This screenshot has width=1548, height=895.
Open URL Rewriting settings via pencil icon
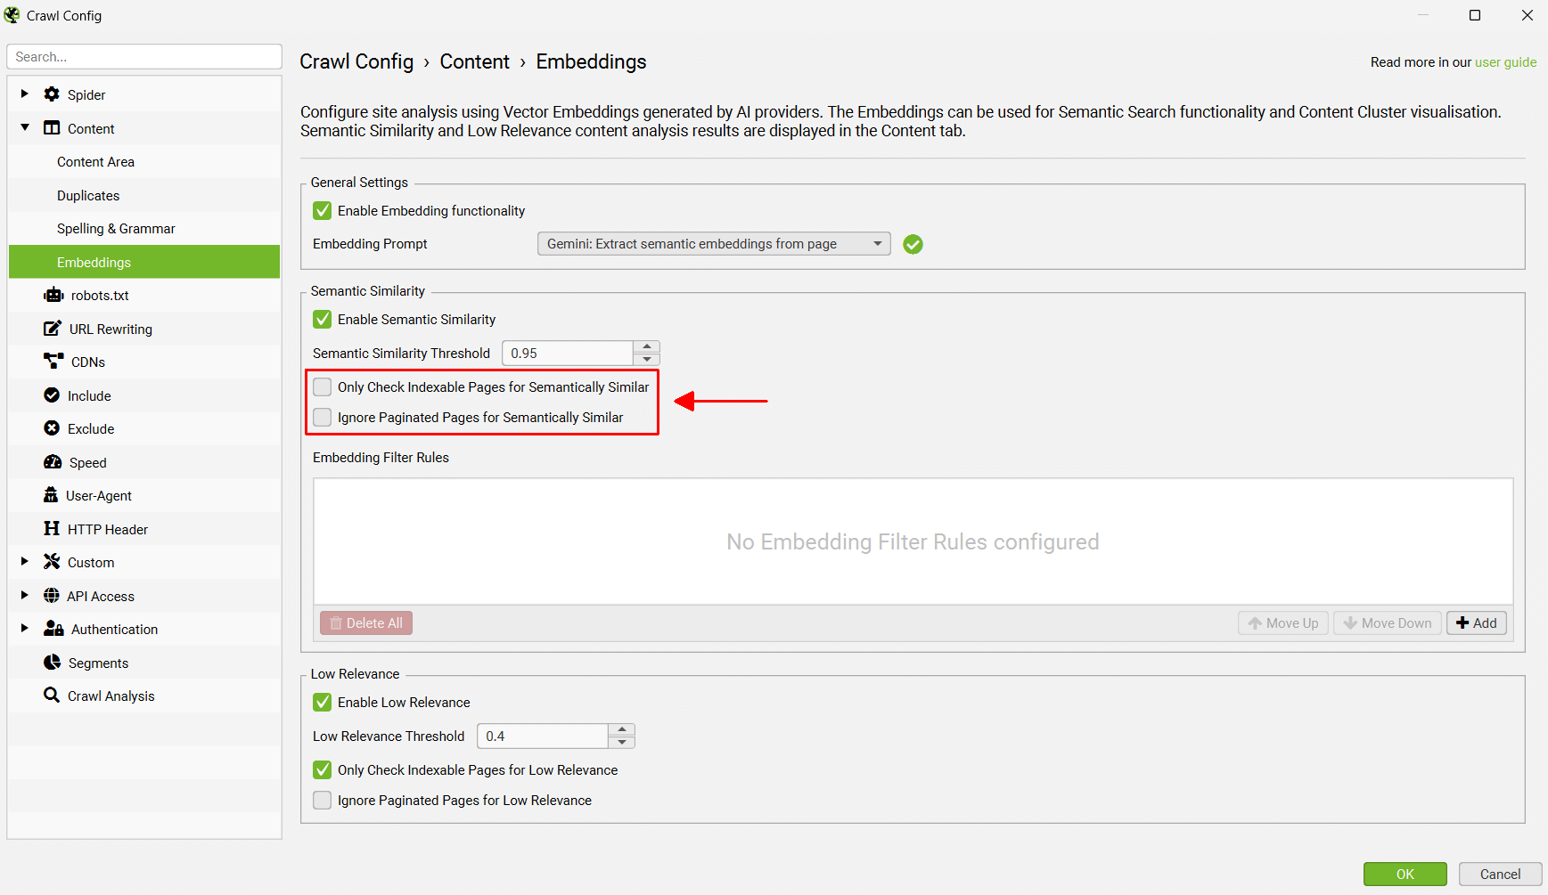point(53,328)
